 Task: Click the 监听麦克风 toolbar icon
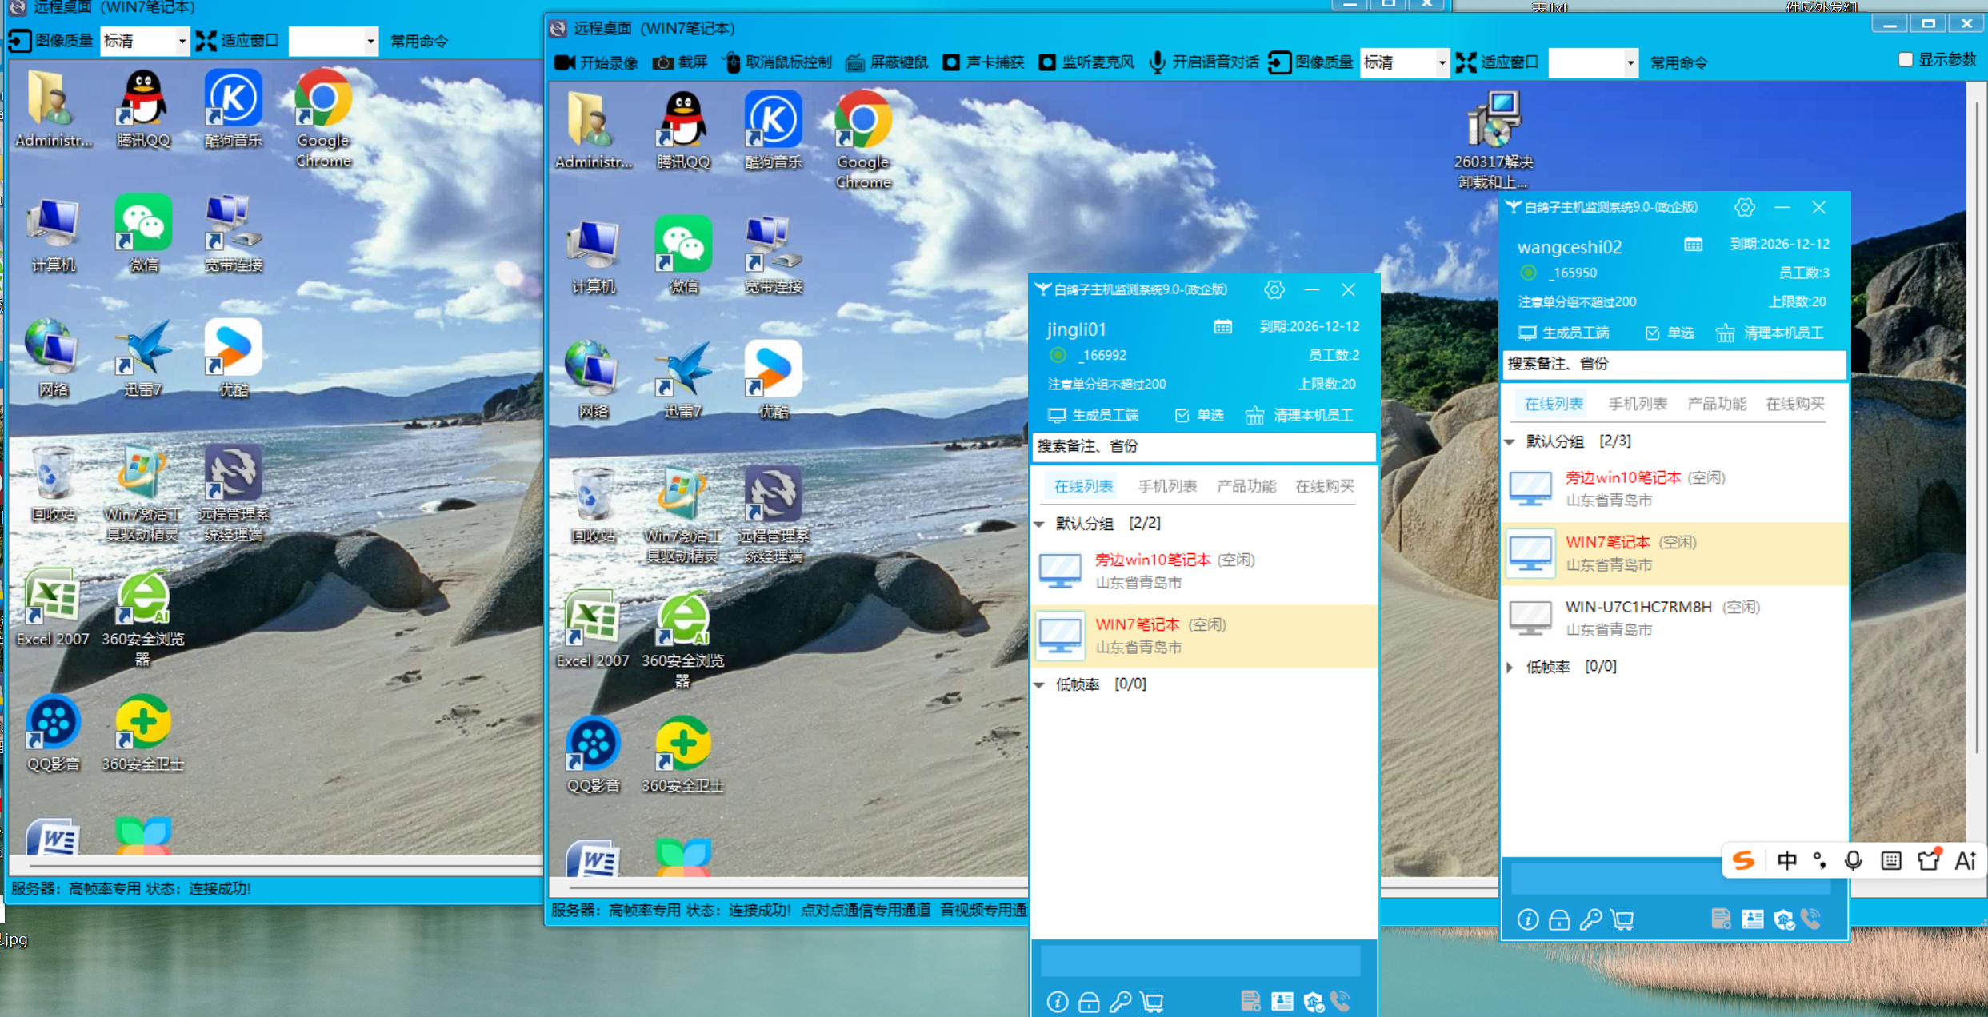(1047, 62)
